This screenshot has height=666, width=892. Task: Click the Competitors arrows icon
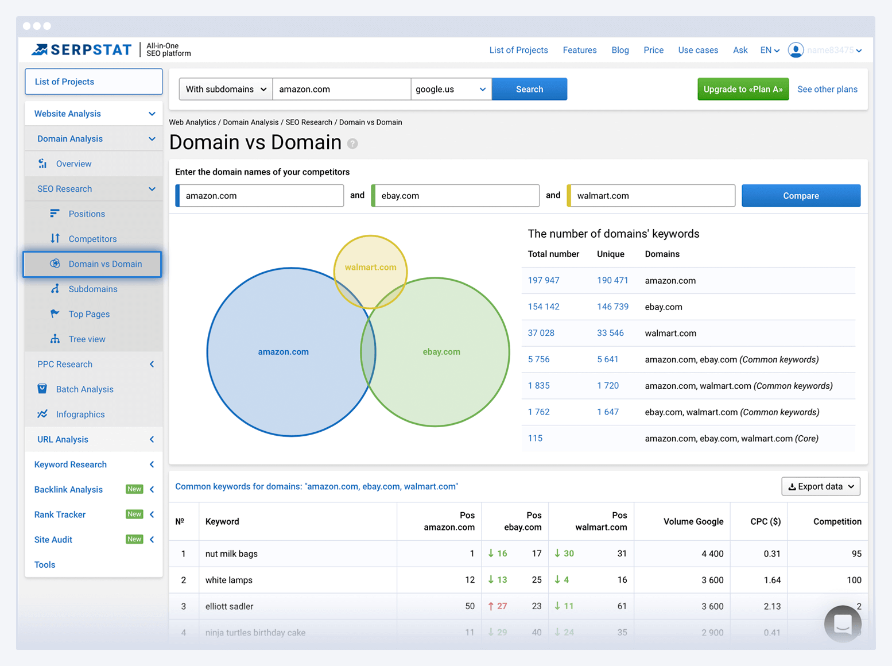[x=55, y=238]
